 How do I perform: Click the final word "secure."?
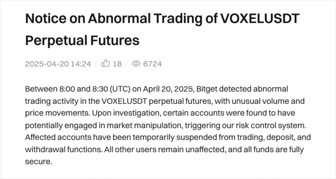(39, 161)
